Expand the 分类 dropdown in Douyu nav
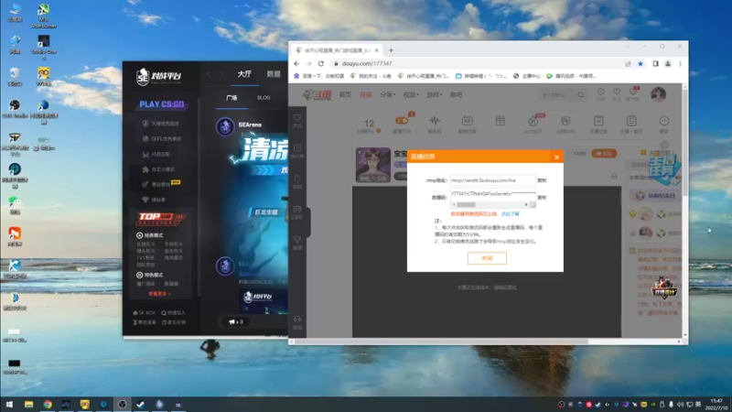 tap(387, 95)
